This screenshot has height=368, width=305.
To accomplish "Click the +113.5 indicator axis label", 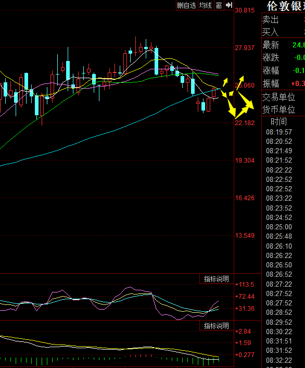I will pyautogui.click(x=245, y=285).
